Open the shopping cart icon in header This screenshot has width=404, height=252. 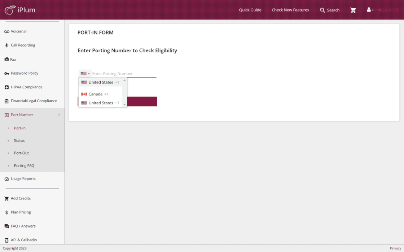point(353,10)
